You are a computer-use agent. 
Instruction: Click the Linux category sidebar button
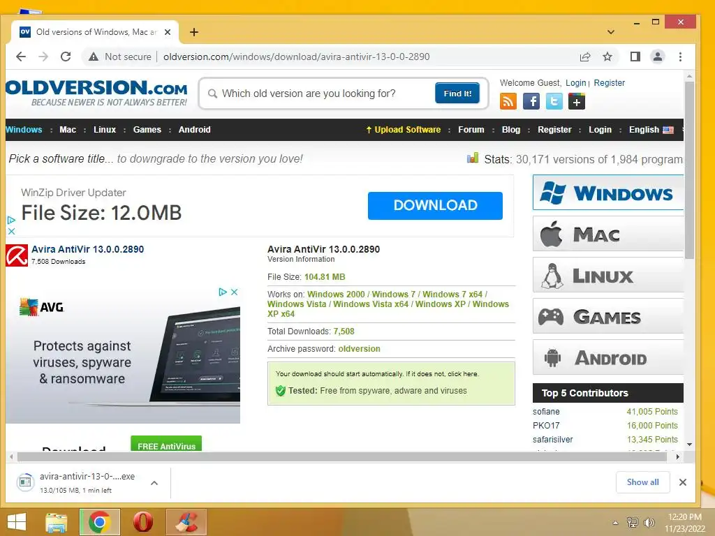point(608,275)
